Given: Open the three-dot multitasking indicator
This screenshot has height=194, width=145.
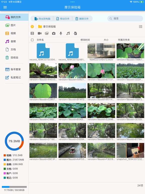Looking at the screenshot, I should click(72, 2).
